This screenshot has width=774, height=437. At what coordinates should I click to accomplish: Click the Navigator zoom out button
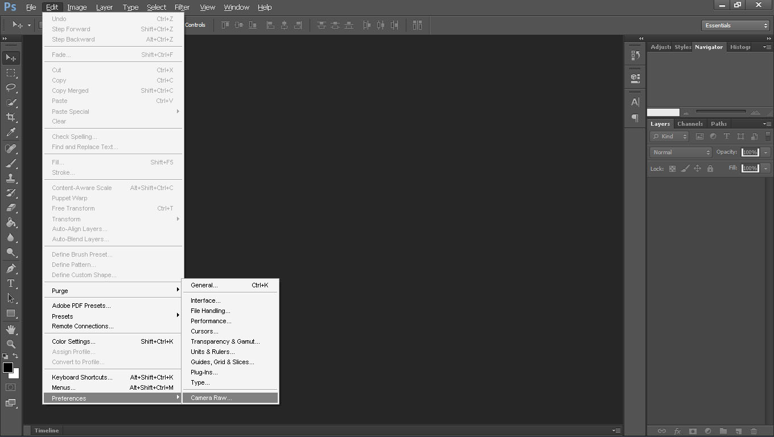(x=686, y=113)
